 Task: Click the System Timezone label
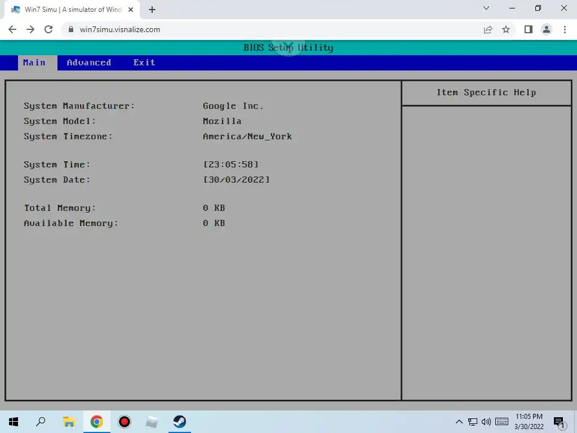(68, 136)
